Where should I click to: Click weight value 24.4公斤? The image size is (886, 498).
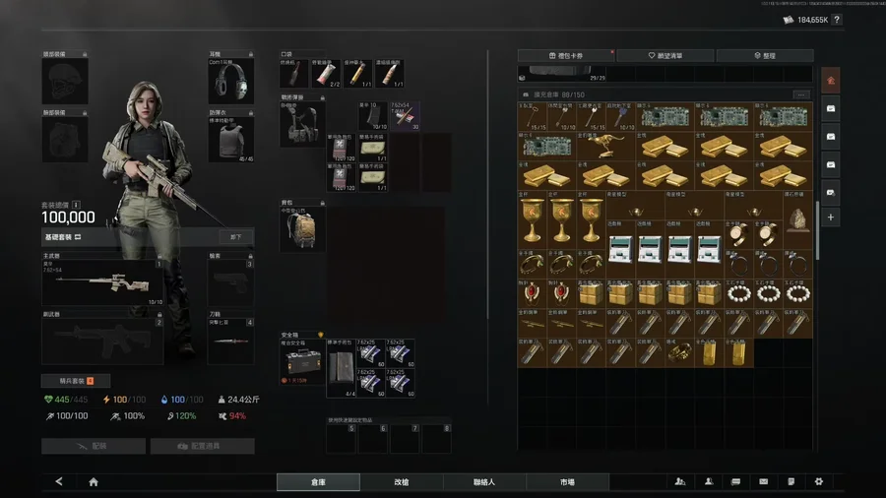click(x=243, y=400)
